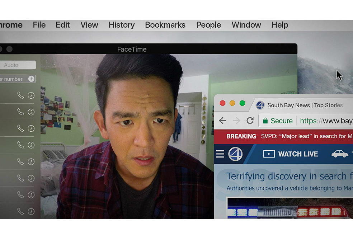Click the car traffic icon in site header
Screen dimensions: 353x235
point(340,154)
